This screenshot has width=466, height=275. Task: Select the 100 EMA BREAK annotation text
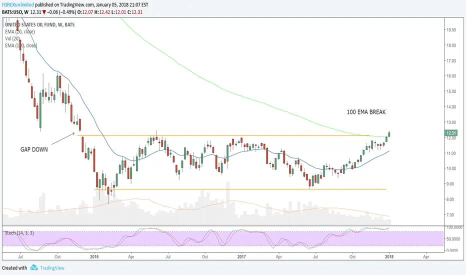coord(366,112)
